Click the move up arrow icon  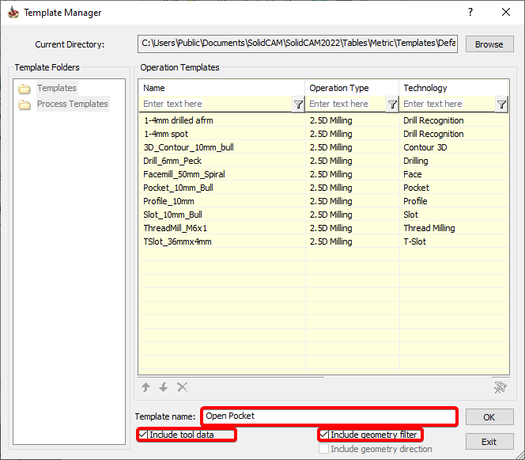click(146, 387)
